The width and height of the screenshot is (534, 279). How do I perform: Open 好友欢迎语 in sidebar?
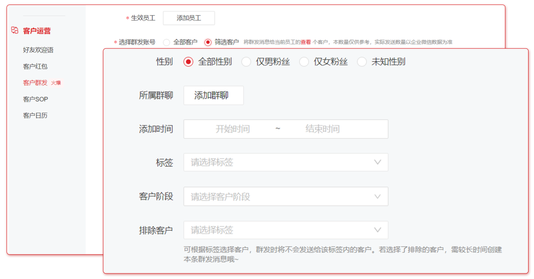38,50
